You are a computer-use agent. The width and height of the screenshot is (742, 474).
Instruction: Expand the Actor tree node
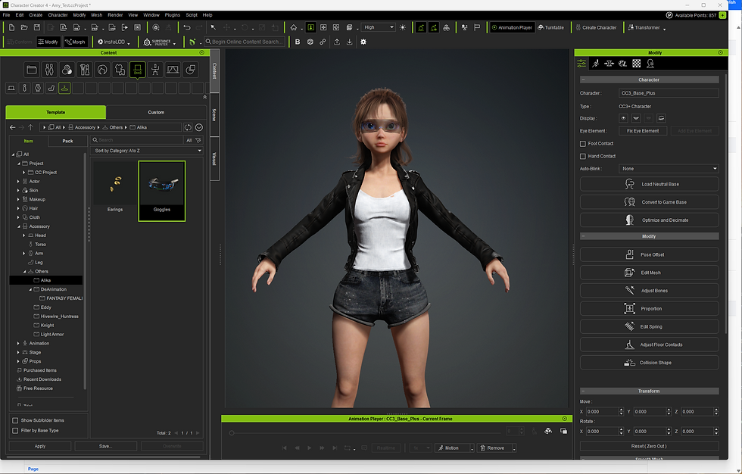point(18,181)
